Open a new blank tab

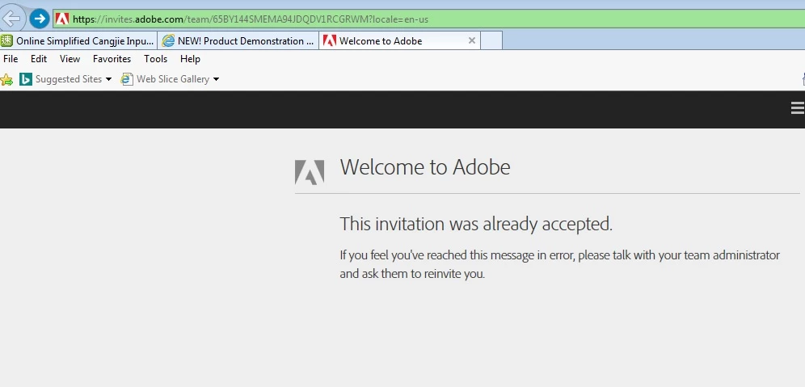(x=491, y=40)
